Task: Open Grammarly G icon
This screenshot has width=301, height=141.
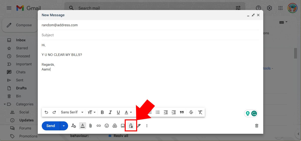Action: [x=254, y=113]
